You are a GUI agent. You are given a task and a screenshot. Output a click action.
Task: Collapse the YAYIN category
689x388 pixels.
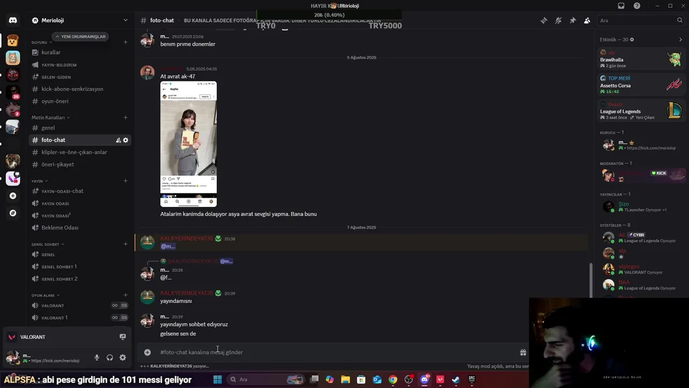pyautogui.click(x=39, y=181)
